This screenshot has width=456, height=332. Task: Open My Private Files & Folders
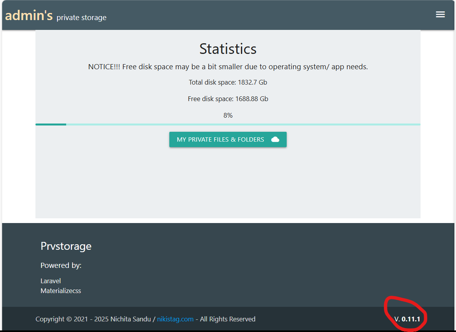tap(221, 140)
